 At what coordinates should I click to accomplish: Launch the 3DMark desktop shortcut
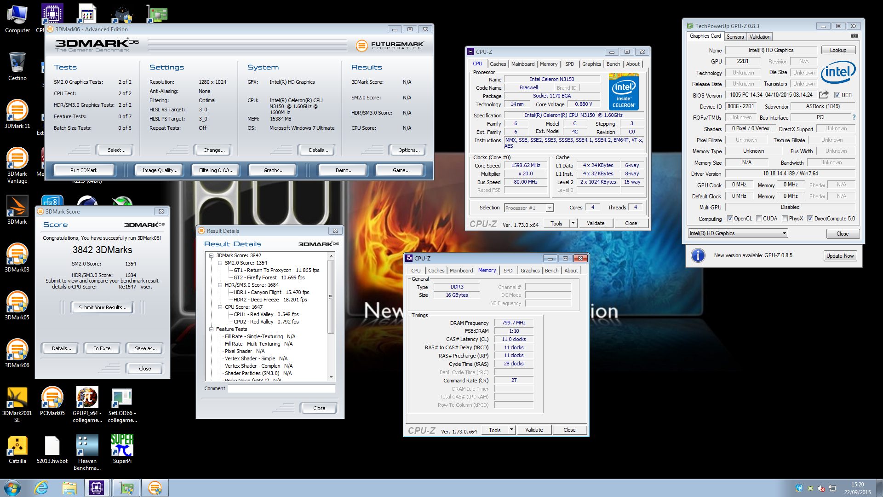tap(17, 210)
